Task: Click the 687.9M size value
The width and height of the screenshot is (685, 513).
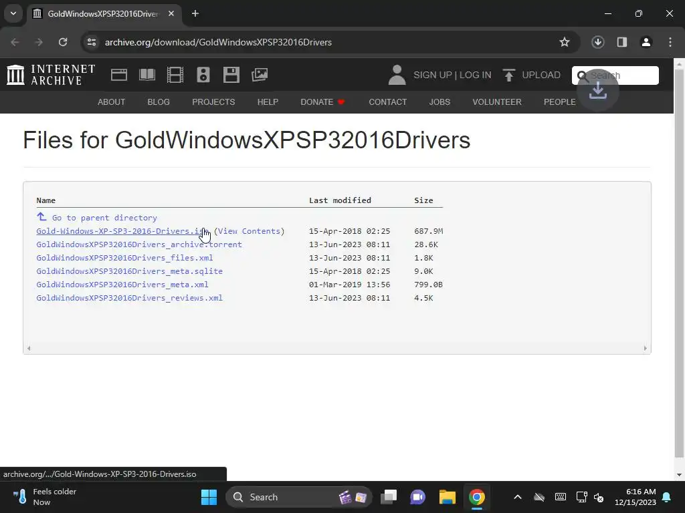Action: 429,231
